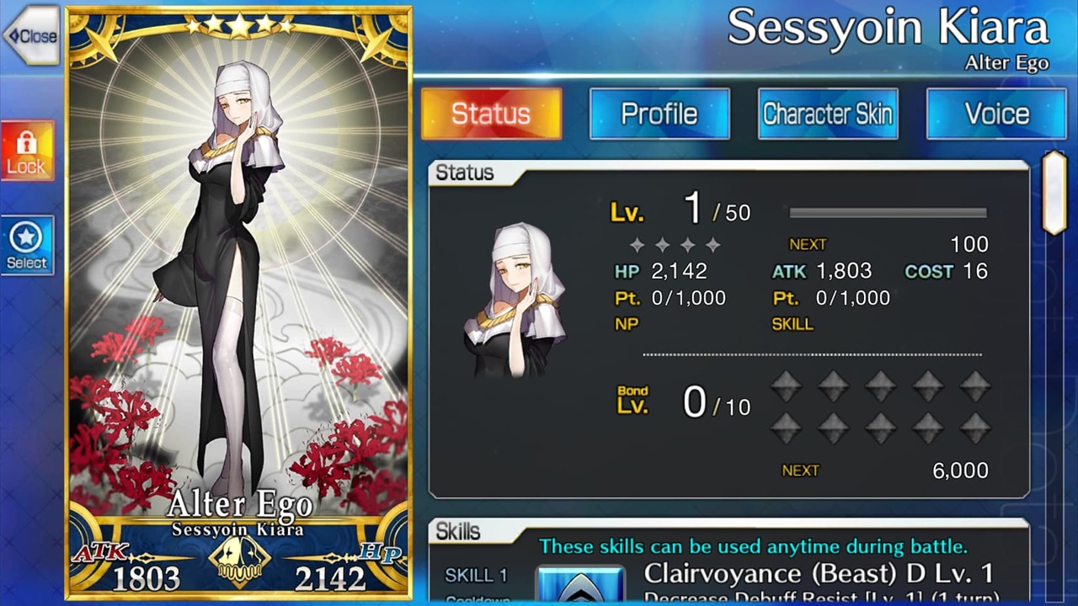Toggle the Select star button
Image resolution: width=1078 pixels, height=606 pixels.
pos(27,245)
